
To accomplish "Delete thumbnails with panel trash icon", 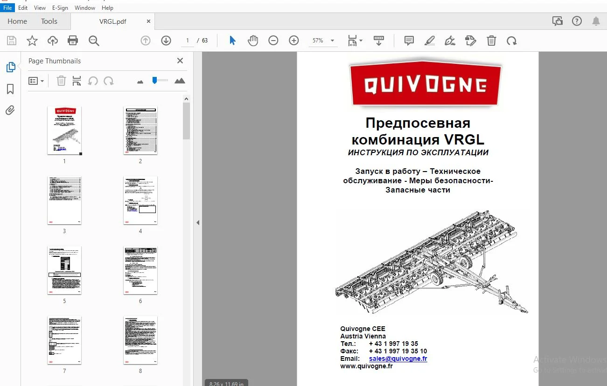I will click(x=61, y=81).
